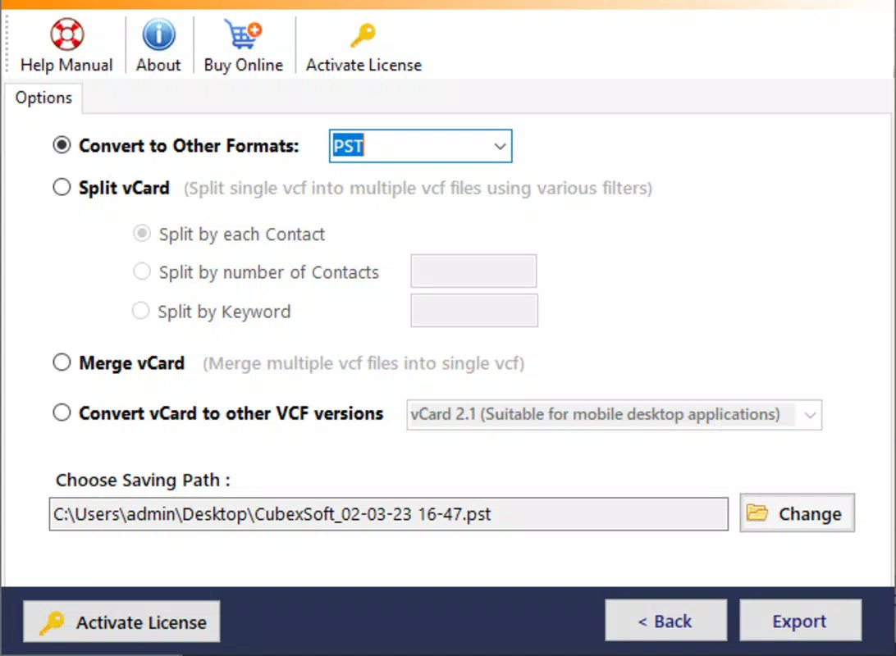This screenshot has width=896, height=656.
Task: Select Convert vCard to other VCF versions
Action: coord(62,412)
